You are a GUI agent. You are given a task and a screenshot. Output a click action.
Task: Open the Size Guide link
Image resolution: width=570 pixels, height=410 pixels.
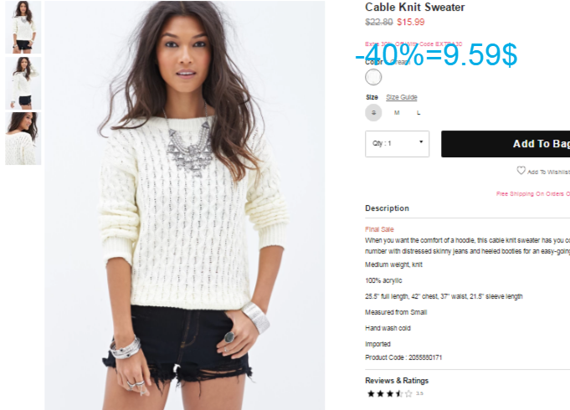(x=401, y=97)
